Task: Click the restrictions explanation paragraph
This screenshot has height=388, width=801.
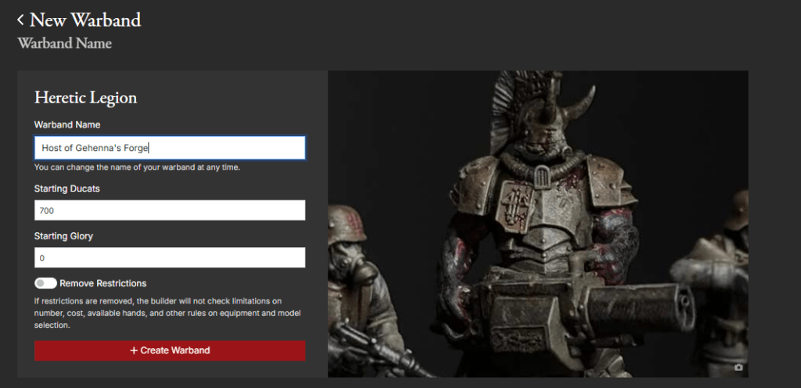Action: coord(168,313)
